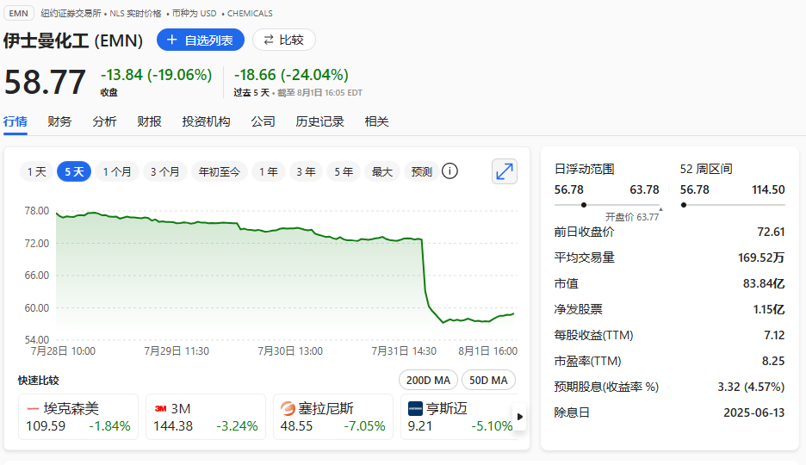
Task: Open the 亨斯迈 comparison card
Action: (x=458, y=417)
